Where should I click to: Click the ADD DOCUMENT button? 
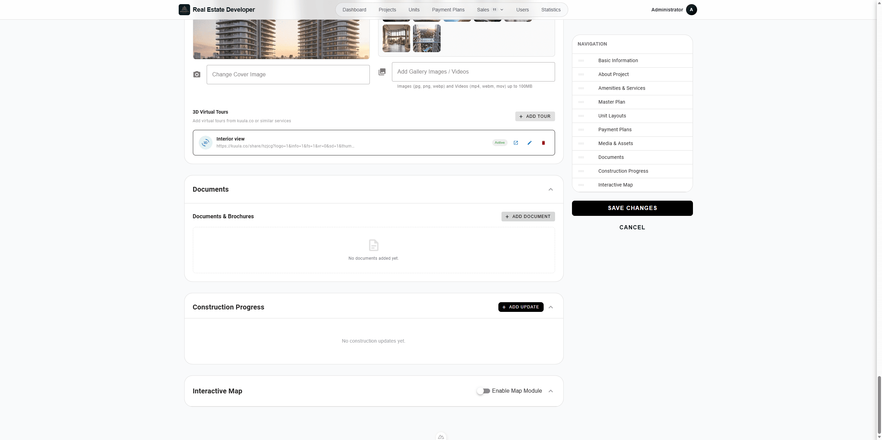[x=528, y=217]
